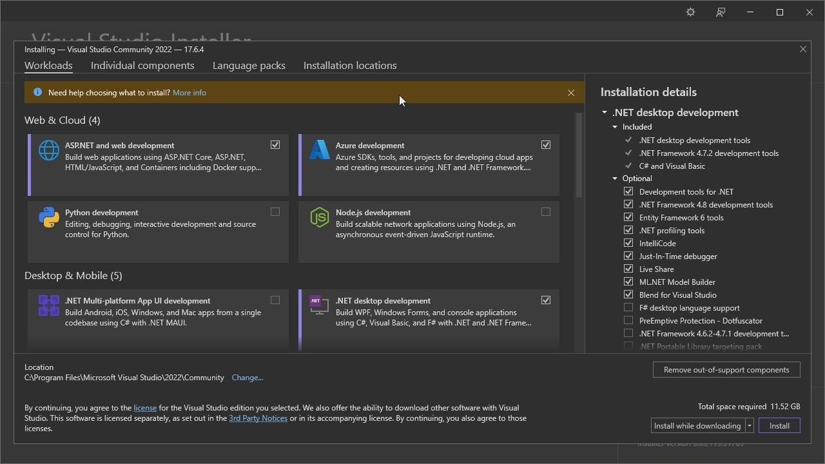Click the workloads list vertical scrollbar
The width and height of the screenshot is (825, 464).
(x=579, y=155)
